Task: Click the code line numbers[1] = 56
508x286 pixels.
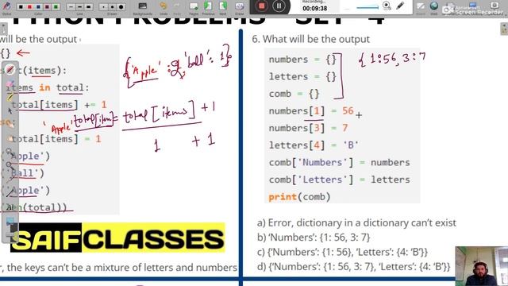Action: coord(311,111)
